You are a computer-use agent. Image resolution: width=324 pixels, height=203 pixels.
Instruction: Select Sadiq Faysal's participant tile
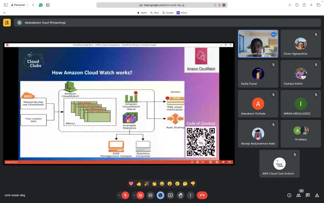258,74
